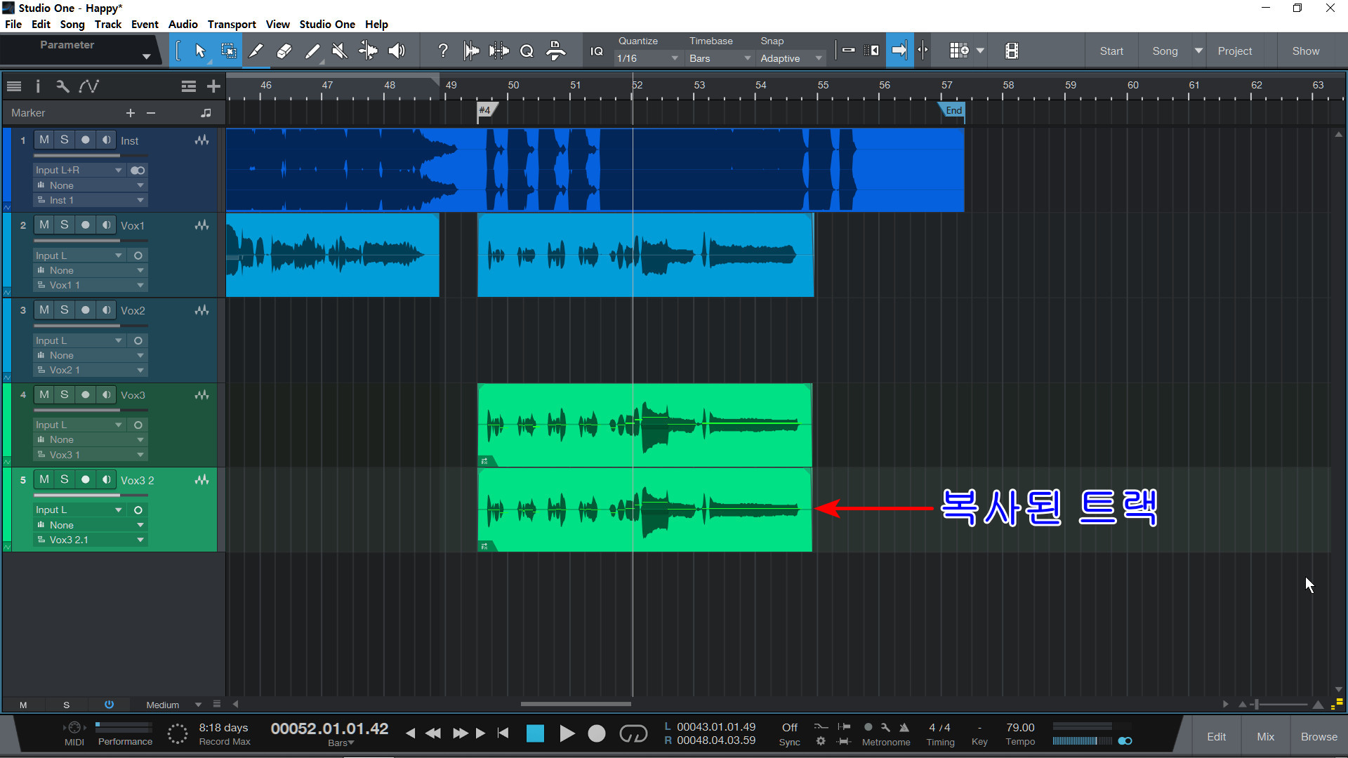Solo the Vox3 2 track

[x=64, y=479]
